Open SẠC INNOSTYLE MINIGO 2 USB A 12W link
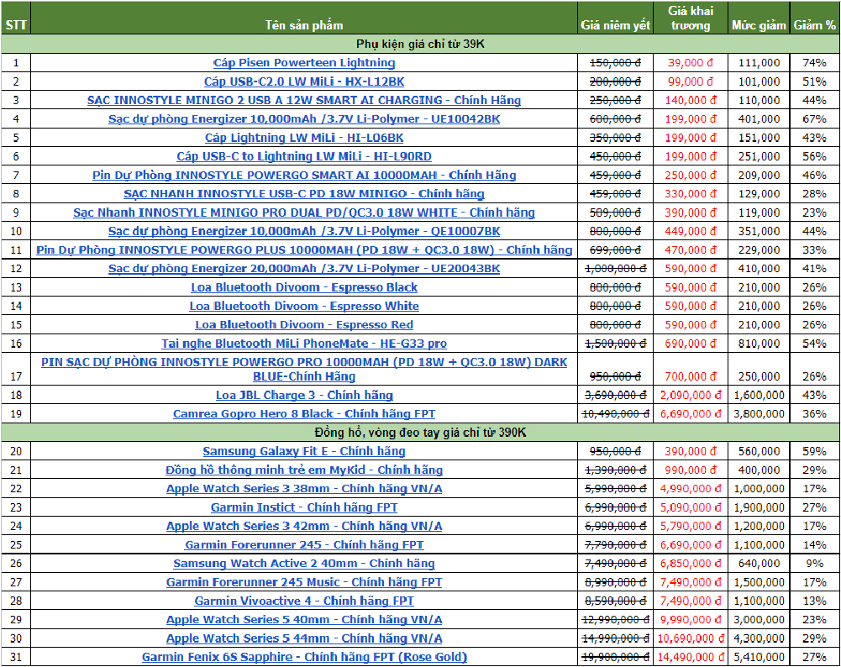The width and height of the screenshot is (841, 667). tap(304, 100)
